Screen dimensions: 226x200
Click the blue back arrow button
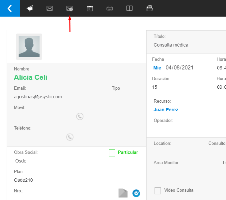(x=10, y=8)
